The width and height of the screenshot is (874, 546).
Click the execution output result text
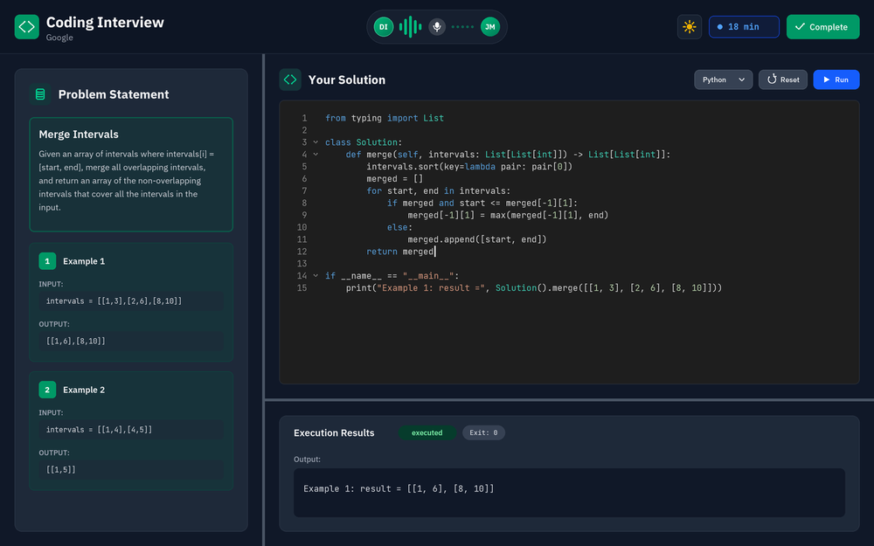pos(399,488)
